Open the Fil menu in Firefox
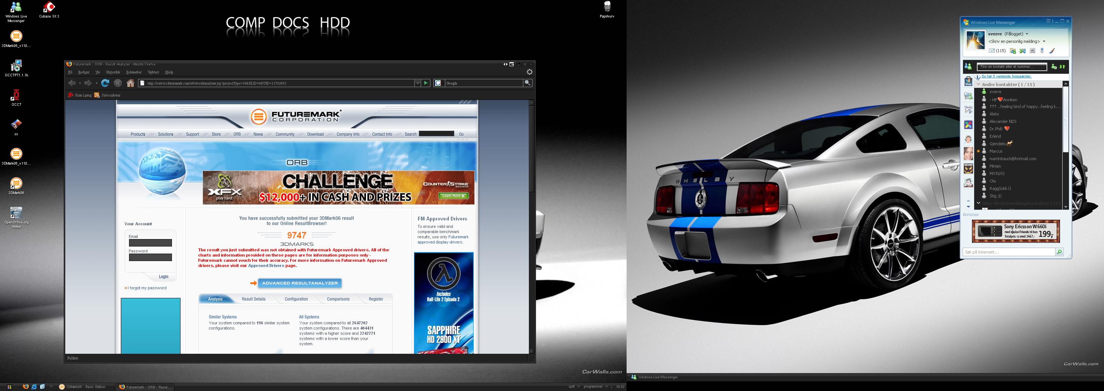Viewport: 1104px width, 391px height. pyautogui.click(x=70, y=72)
